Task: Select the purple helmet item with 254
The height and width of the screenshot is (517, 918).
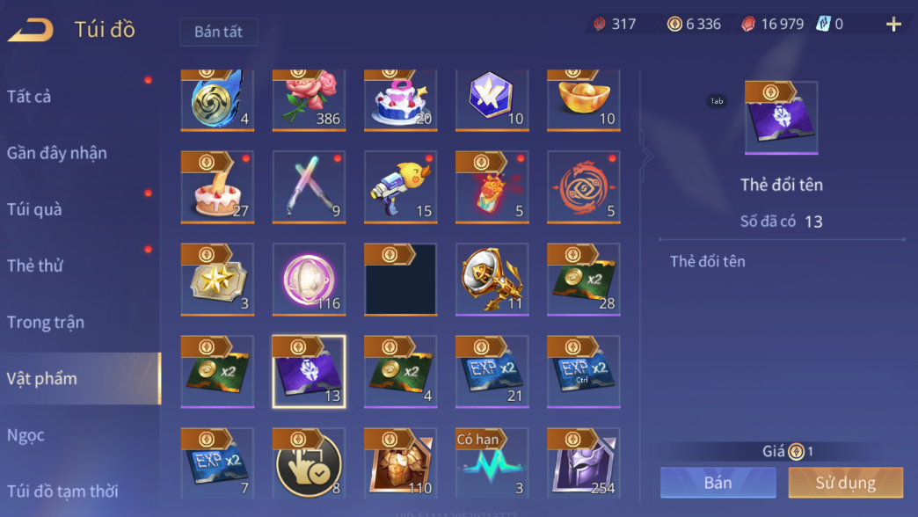Action: coord(584,463)
